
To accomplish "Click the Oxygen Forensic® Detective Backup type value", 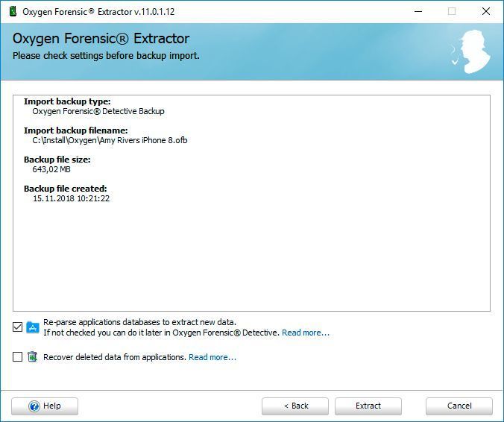I will [x=98, y=111].
